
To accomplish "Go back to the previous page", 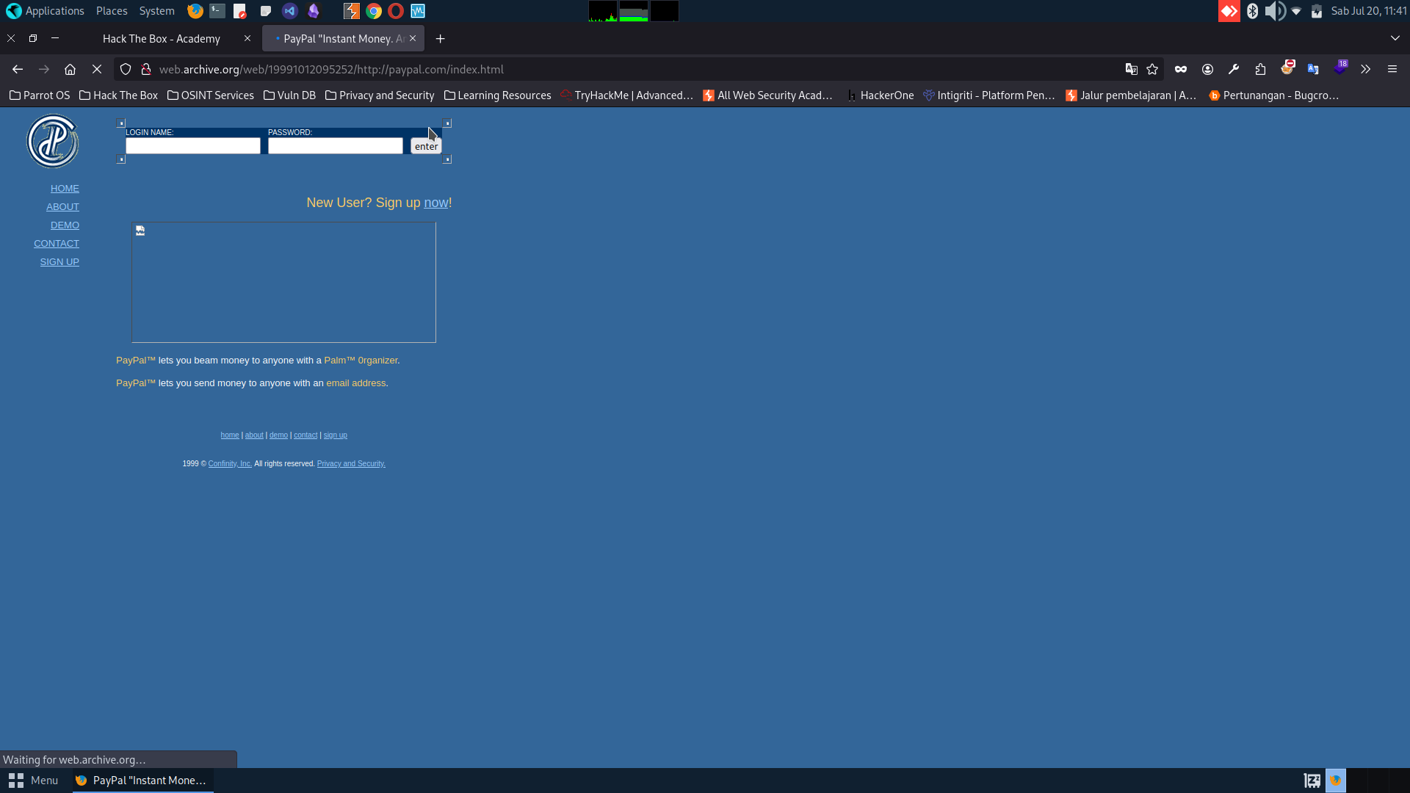I will 18,69.
